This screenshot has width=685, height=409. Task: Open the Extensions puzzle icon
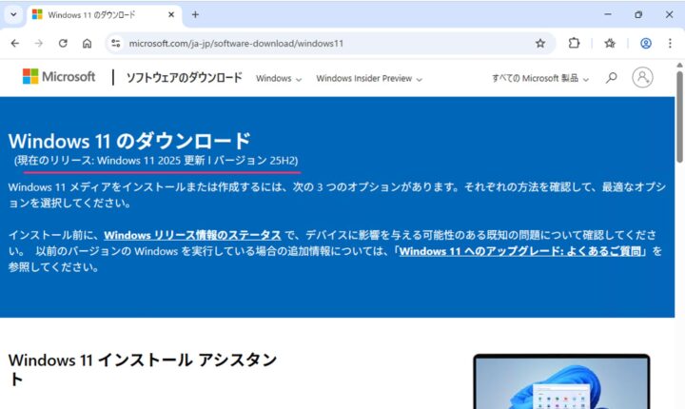click(x=575, y=44)
